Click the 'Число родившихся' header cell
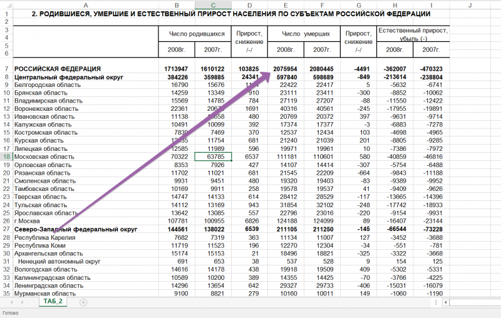The height and width of the screenshot is (318, 501). coord(195,34)
